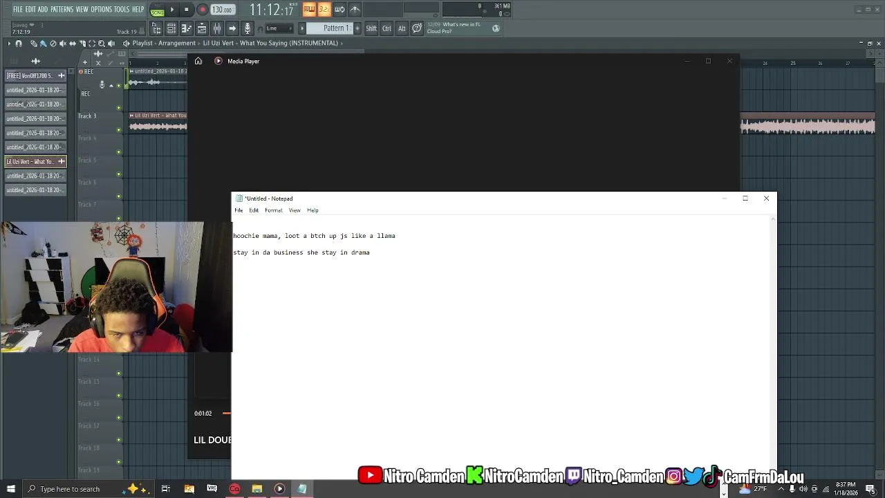Screen dimensions: 885x498
Task: Start playback with the FL Studio play button
Action: (x=172, y=10)
